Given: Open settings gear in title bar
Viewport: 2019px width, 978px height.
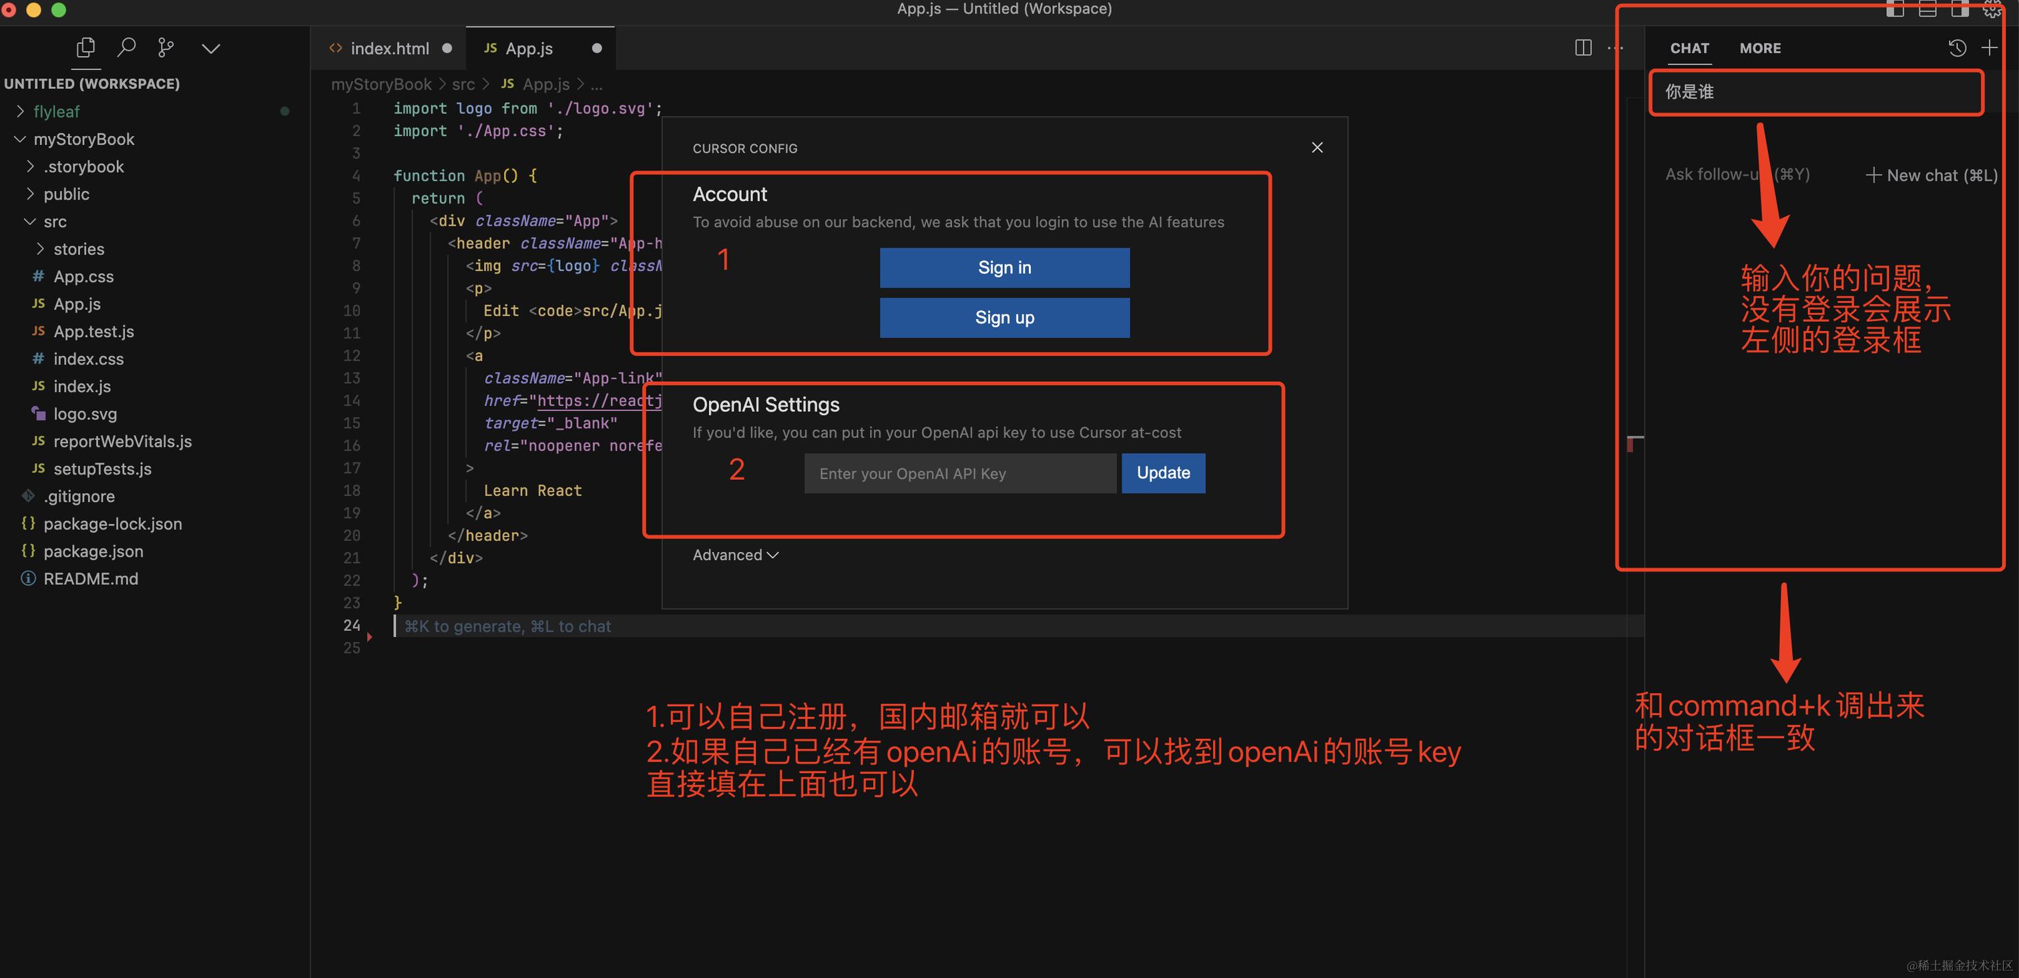Looking at the screenshot, I should point(1992,9).
